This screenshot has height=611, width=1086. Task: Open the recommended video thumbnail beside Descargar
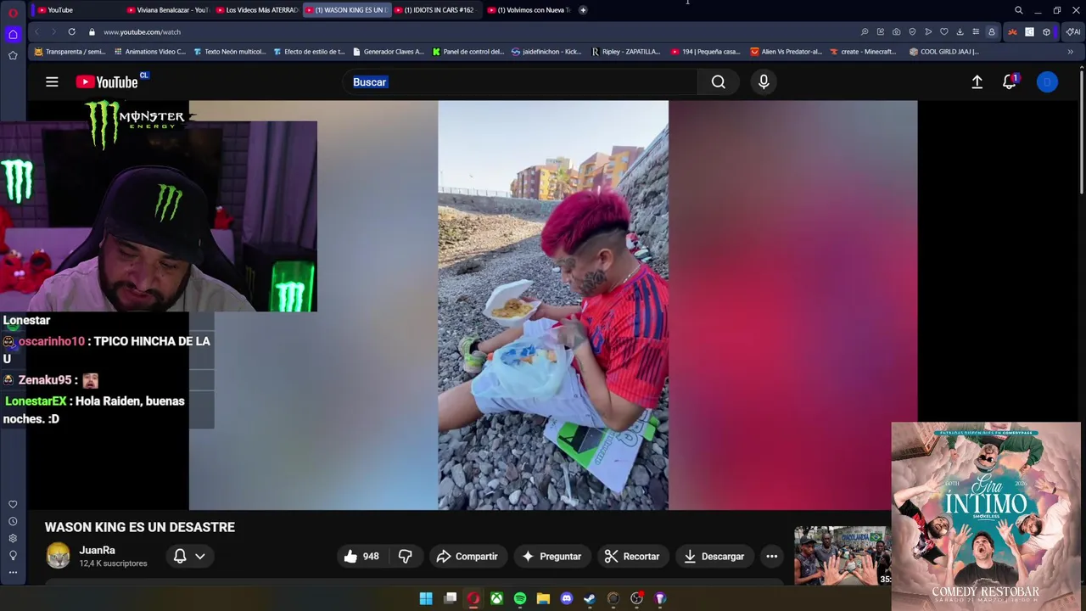point(842,556)
